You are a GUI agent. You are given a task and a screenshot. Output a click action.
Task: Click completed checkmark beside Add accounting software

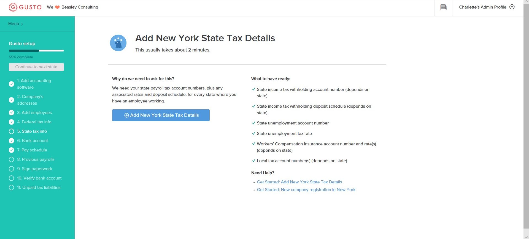point(11,84)
